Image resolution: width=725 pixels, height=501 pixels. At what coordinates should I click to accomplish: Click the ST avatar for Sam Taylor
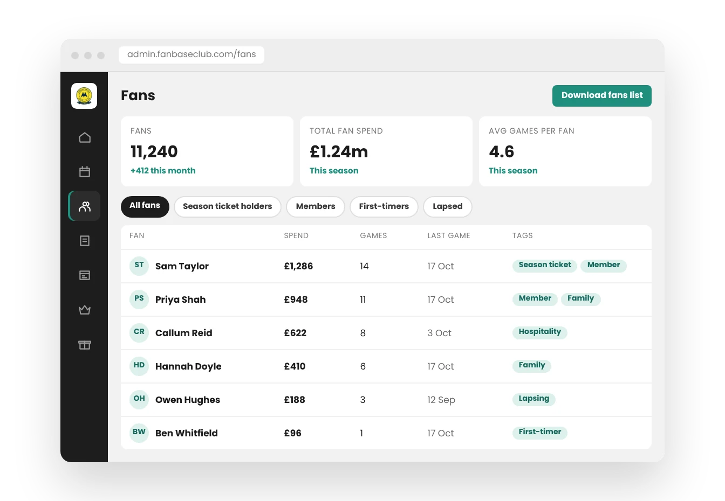[139, 266]
